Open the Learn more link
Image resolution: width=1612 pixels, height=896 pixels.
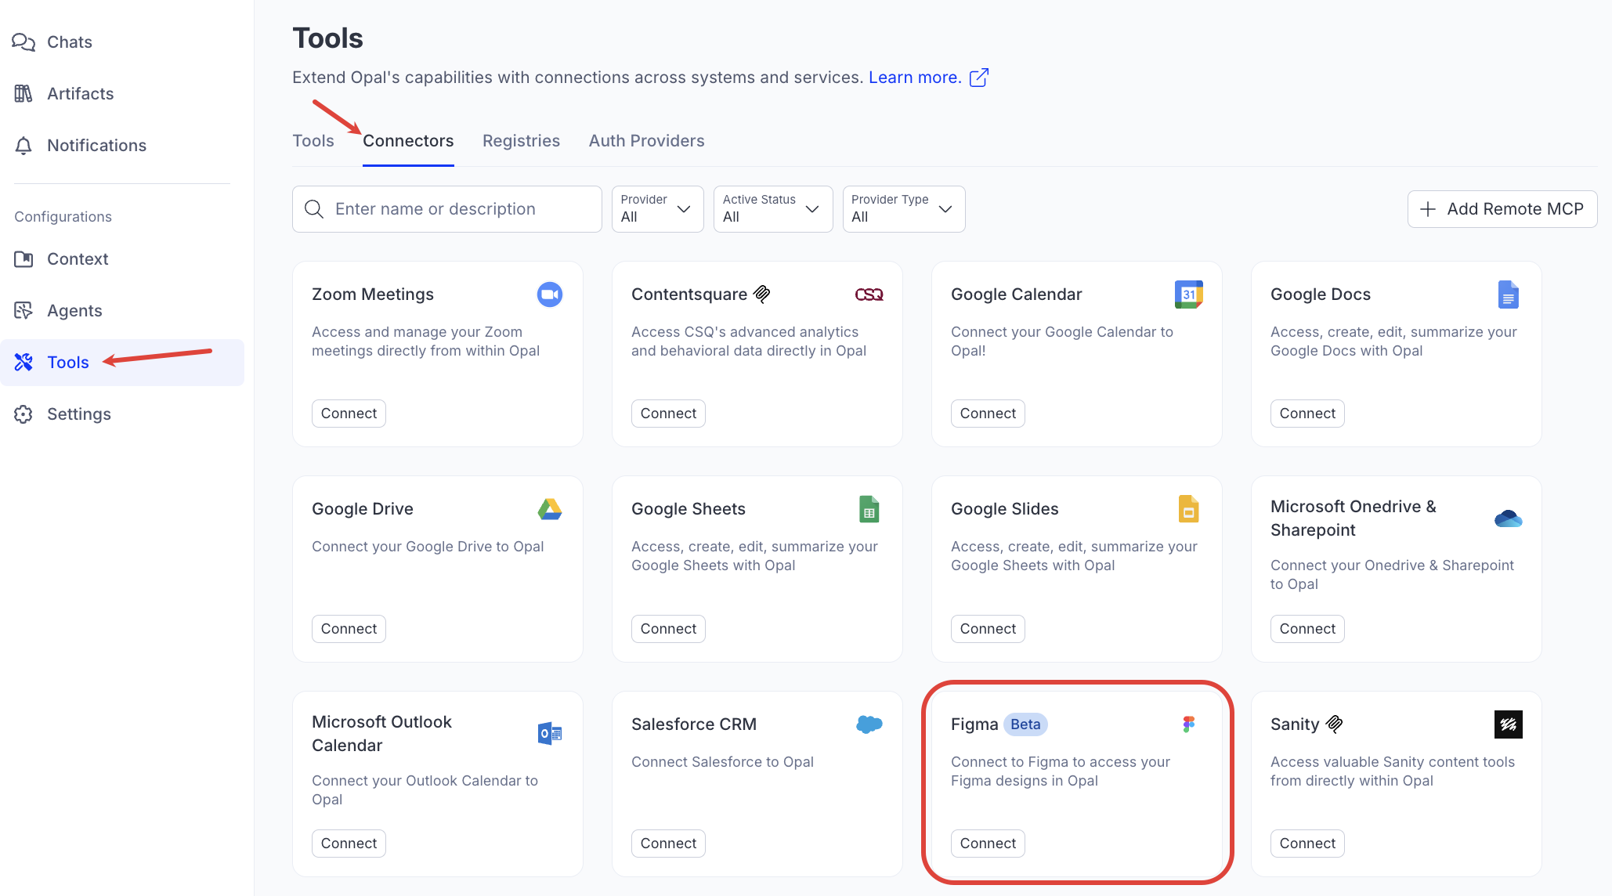click(x=915, y=78)
